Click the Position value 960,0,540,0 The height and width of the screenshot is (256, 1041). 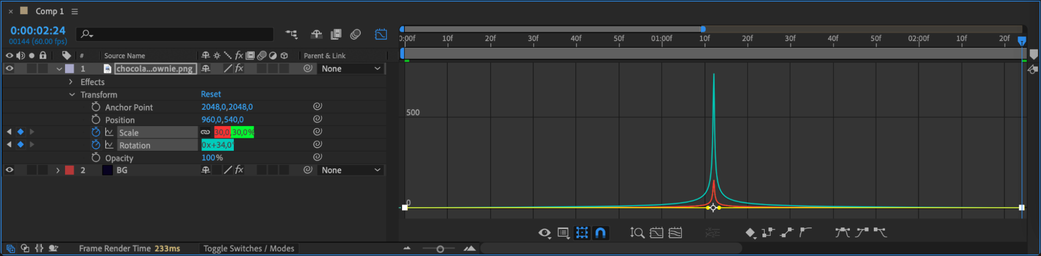click(x=222, y=120)
